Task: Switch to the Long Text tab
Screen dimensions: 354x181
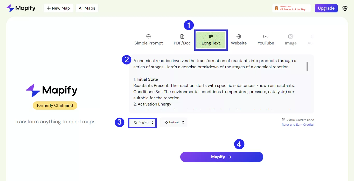Action: point(211,40)
